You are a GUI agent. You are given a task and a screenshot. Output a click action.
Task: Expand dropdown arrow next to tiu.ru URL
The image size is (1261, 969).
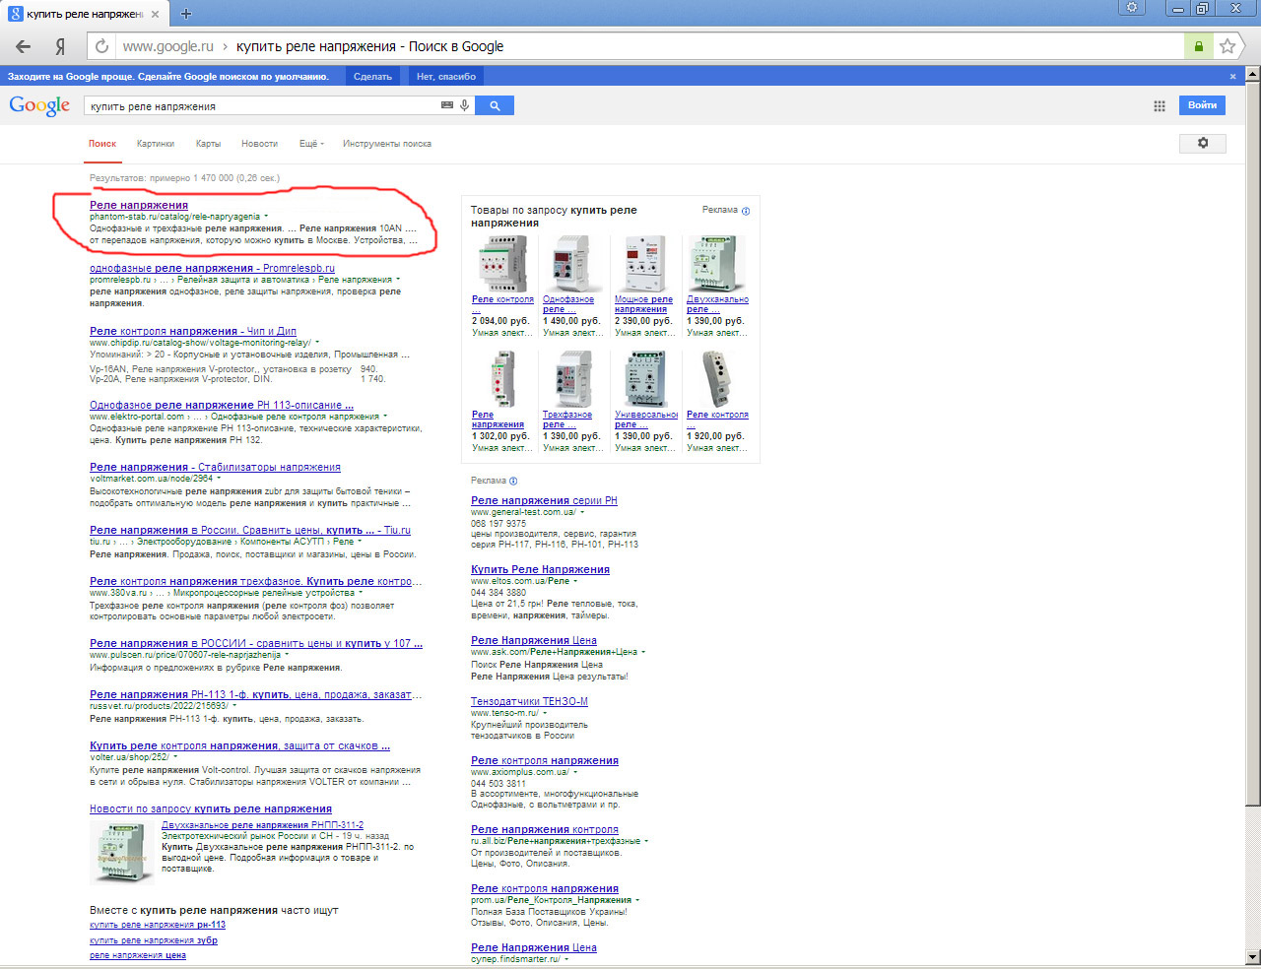coord(360,542)
